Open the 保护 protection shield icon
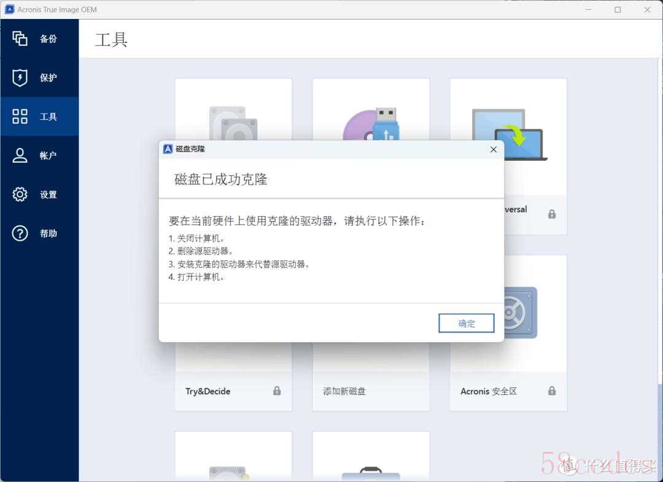The height and width of the screenshot is (482, 663). coord(20,77)
